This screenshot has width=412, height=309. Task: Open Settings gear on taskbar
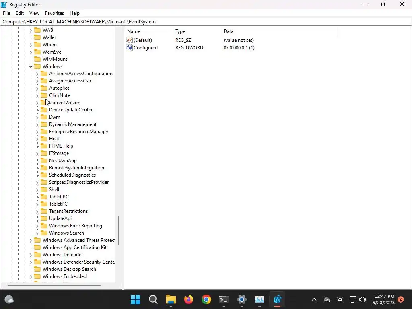(242, 299)
